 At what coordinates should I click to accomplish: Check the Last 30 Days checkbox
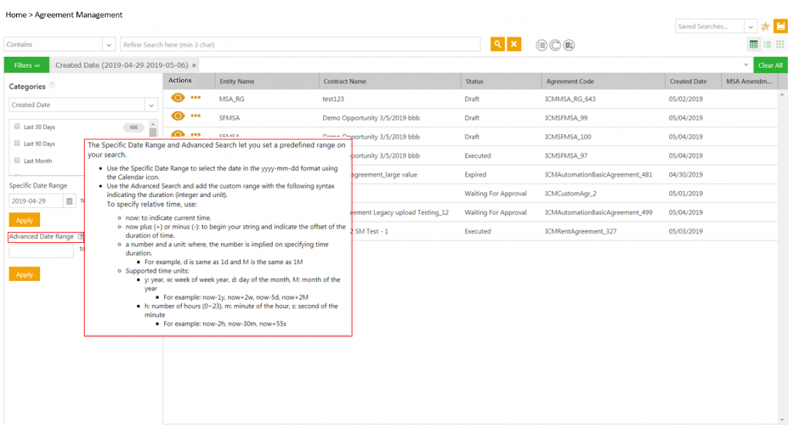(17, 126)
